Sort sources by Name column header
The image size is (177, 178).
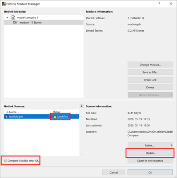[x=13, y=112]
